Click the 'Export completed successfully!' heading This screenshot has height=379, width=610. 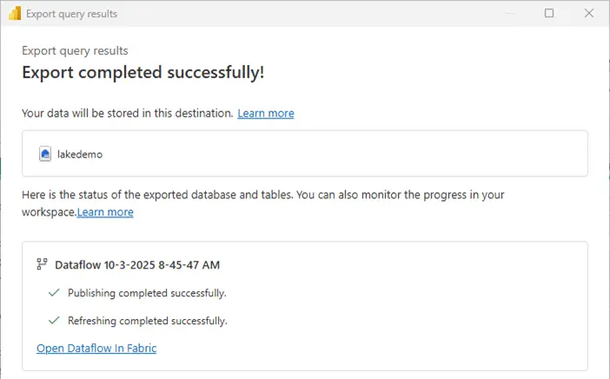(143, 72)
